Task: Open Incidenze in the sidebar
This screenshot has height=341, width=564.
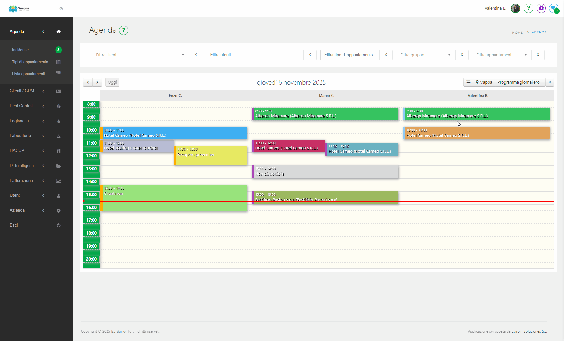Action: tap(20, 50)
